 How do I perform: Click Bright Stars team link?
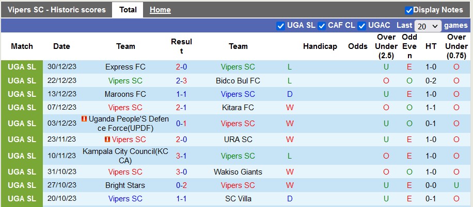tap(125, 185)
